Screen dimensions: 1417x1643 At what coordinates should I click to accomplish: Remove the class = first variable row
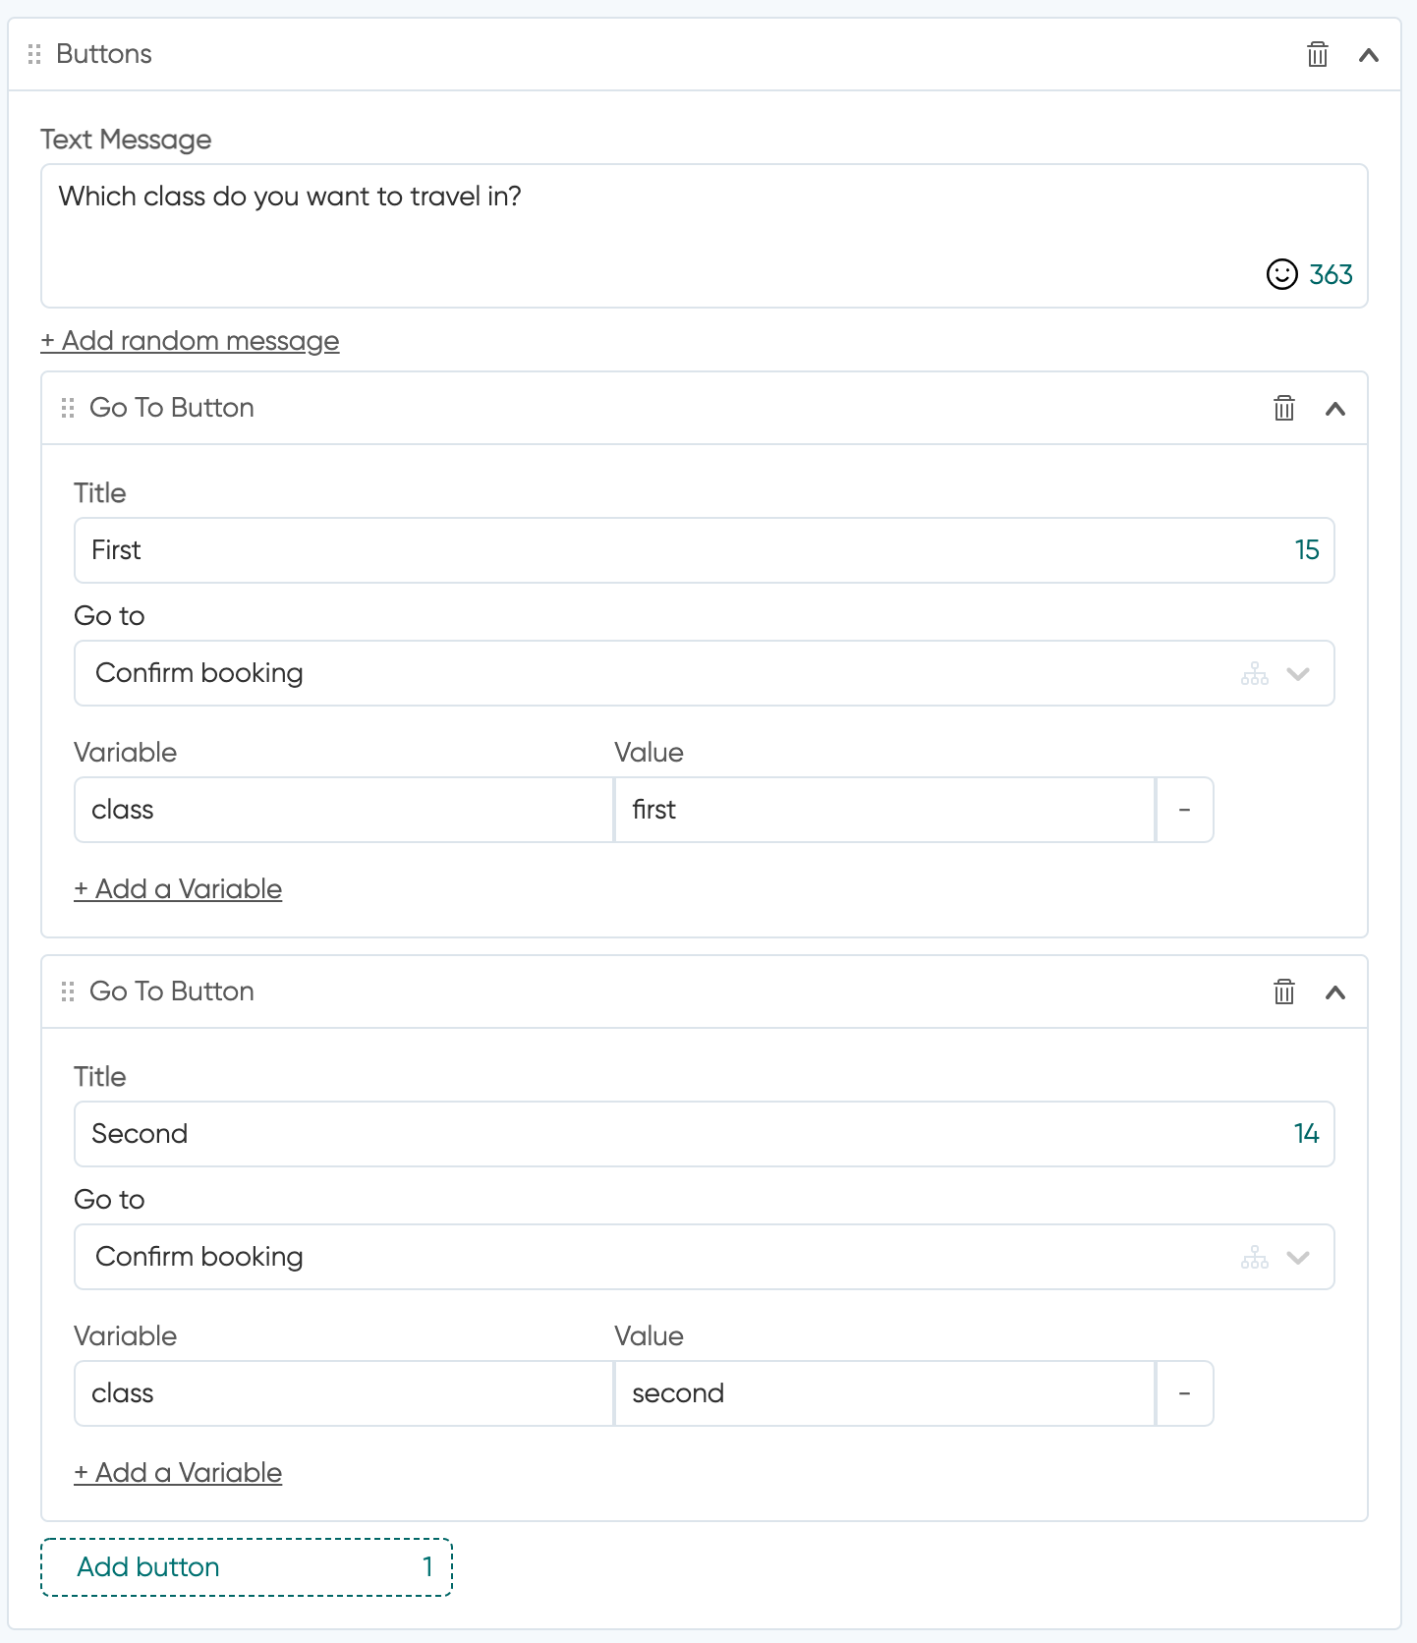[1184, 810]
